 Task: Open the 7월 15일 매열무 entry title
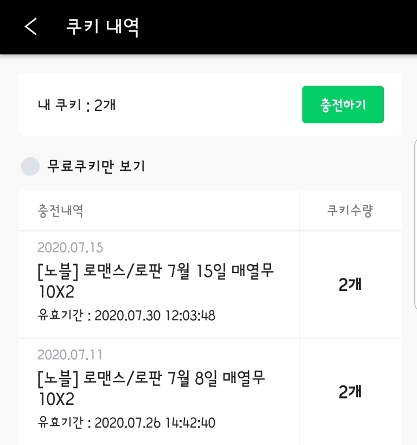pos(155,271)
